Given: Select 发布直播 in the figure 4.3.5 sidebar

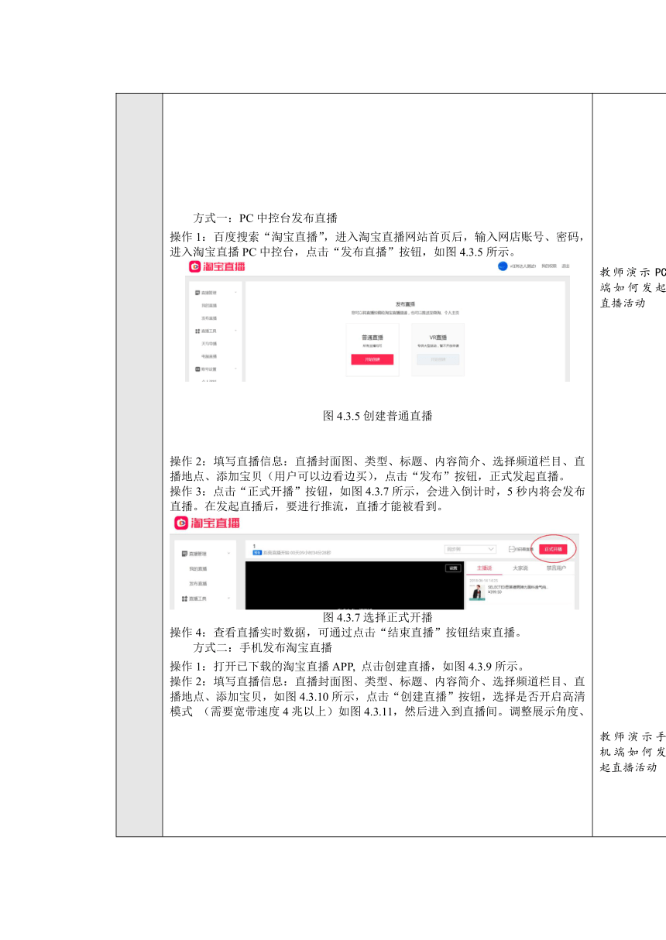Looking at the screenshot, I should pos(209,318).
